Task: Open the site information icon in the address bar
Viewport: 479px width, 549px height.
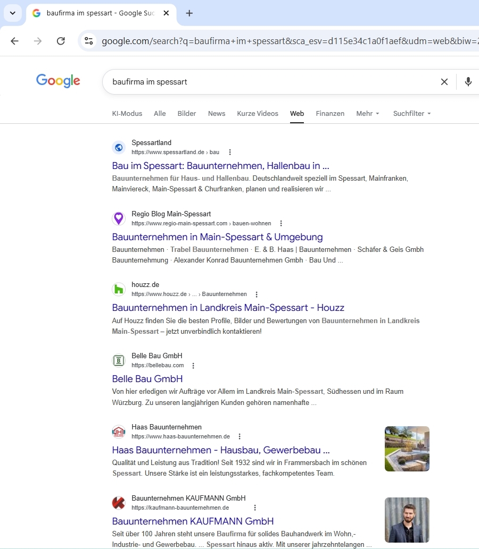Action: click(89, 41)
